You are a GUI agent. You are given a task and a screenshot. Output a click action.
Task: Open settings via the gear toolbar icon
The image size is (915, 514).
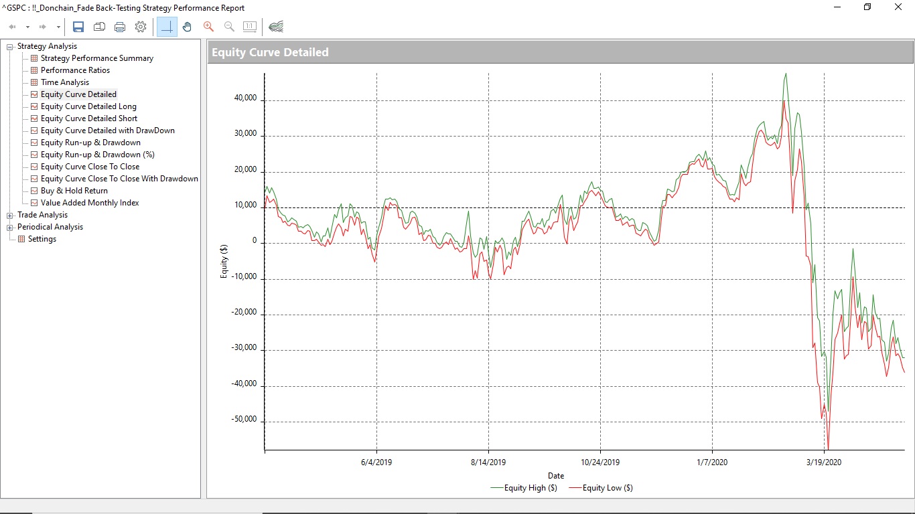[x=141, y=27]
